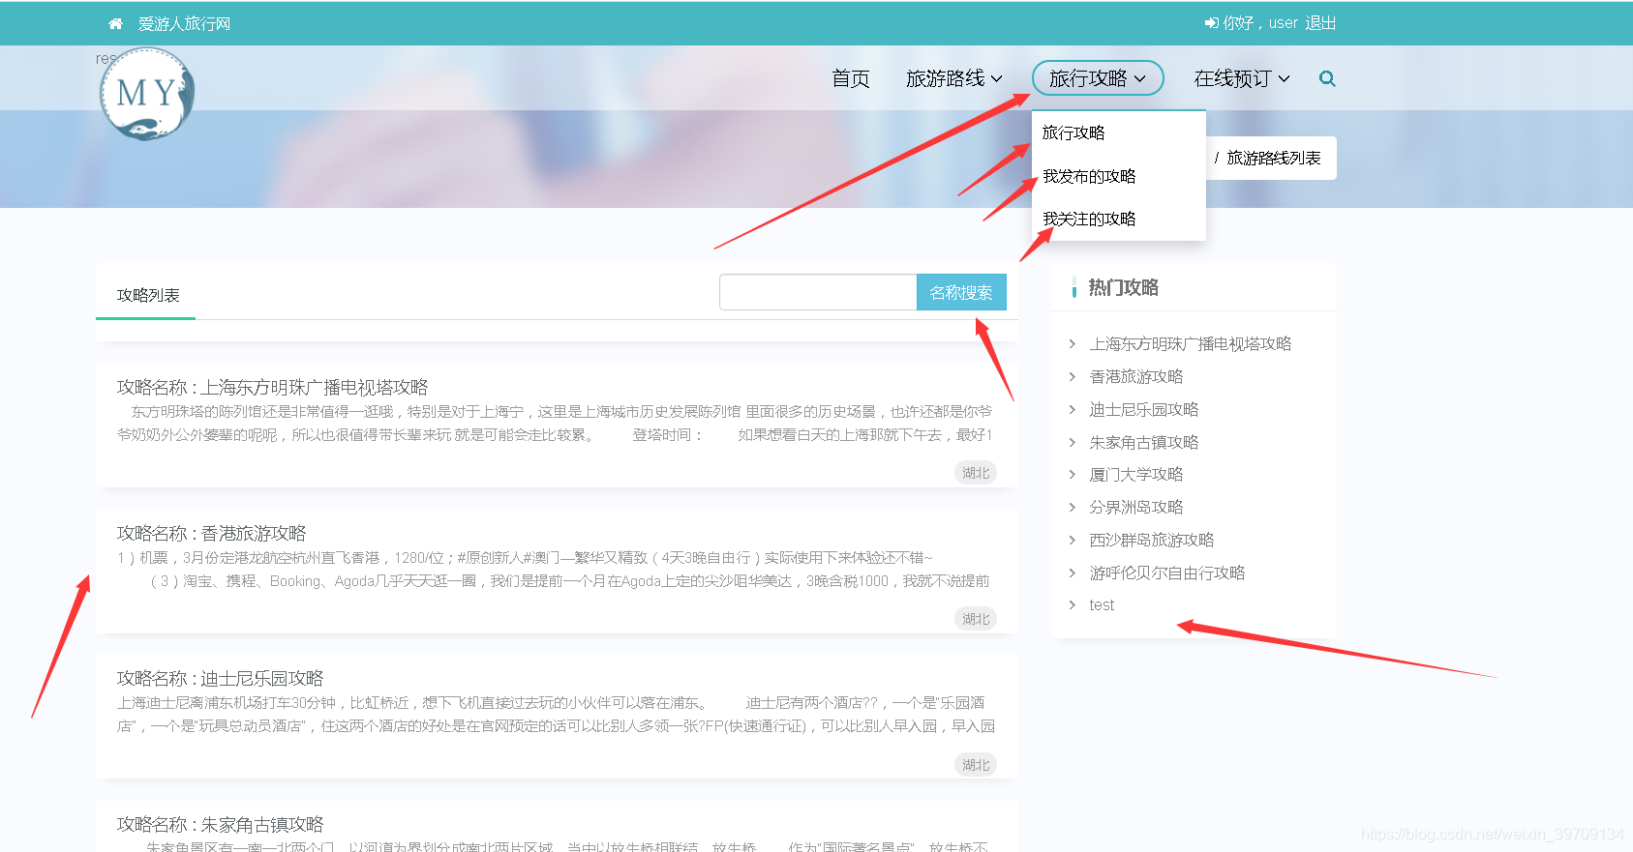Focus the strategy name search input field

coord(818,293)
